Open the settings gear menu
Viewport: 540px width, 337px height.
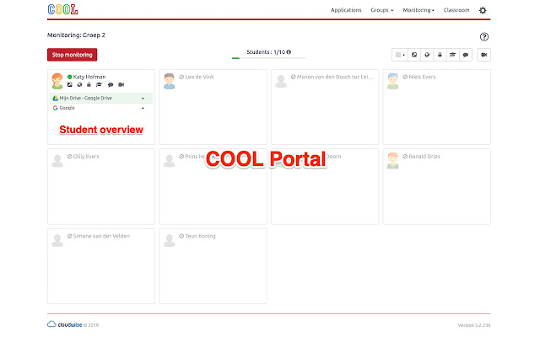click(x=483, y=10)
